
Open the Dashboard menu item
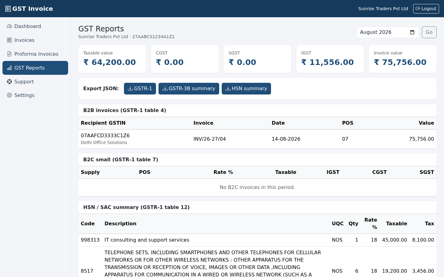[x=35, y=26]
